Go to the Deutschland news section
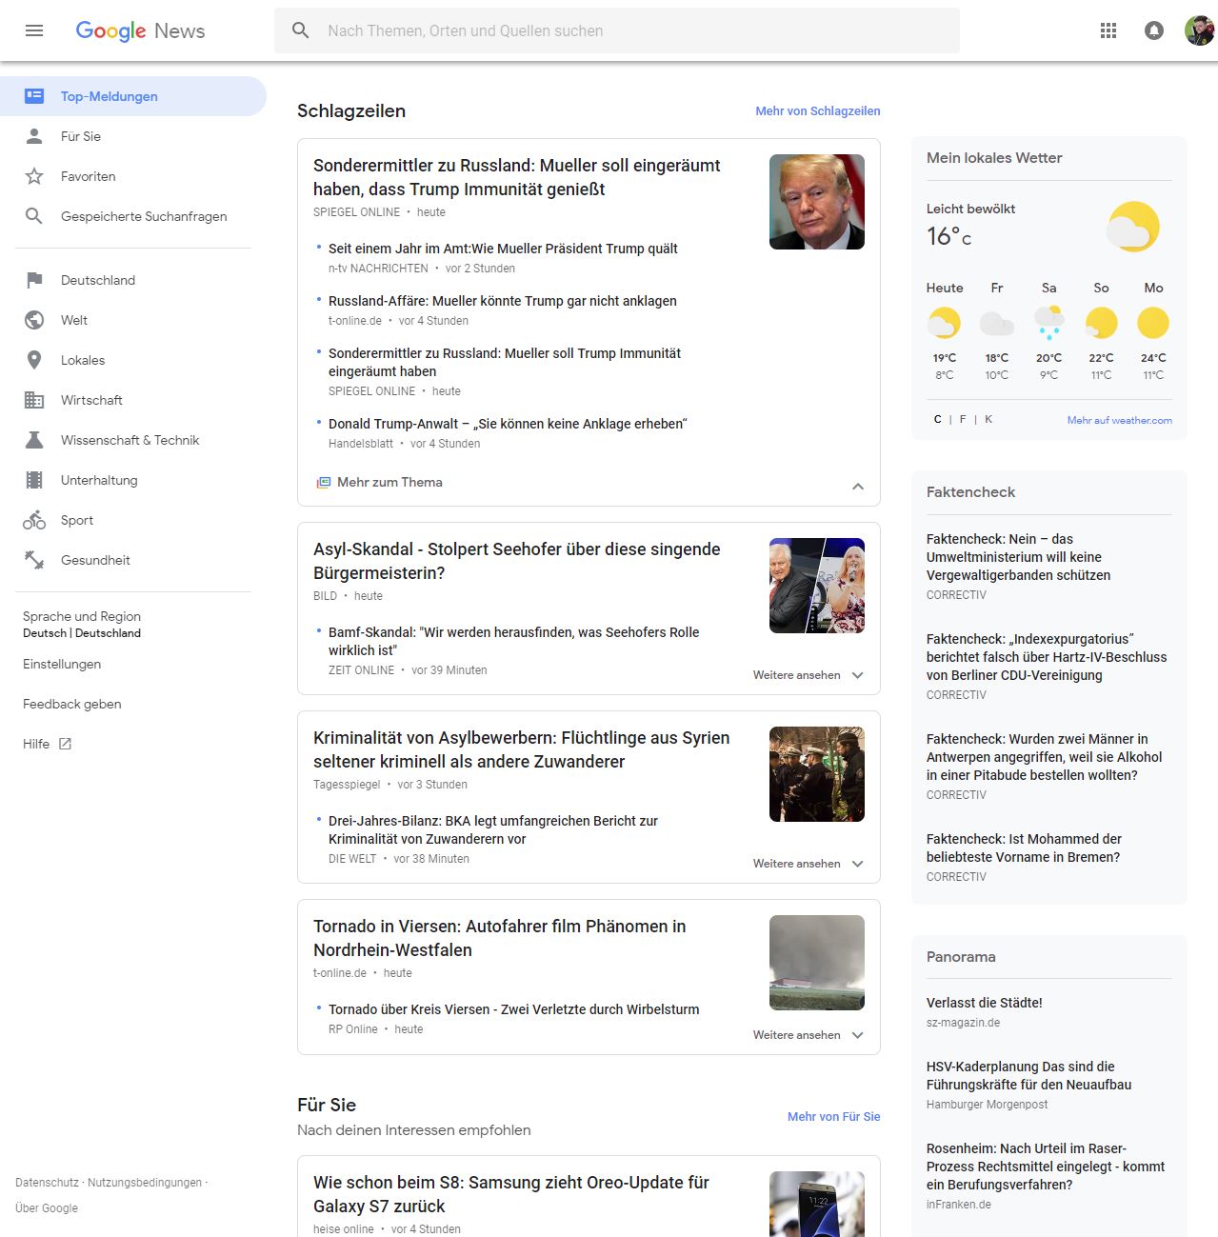The height and width of the screenshot is (1237, 1218). click(x=133, y=280)
